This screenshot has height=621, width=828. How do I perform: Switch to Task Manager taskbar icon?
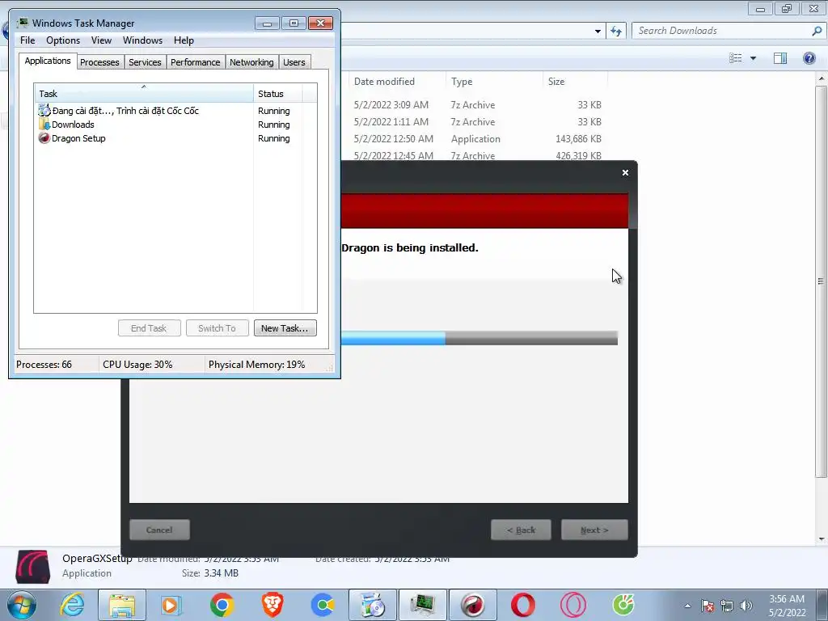coord(423,605)
